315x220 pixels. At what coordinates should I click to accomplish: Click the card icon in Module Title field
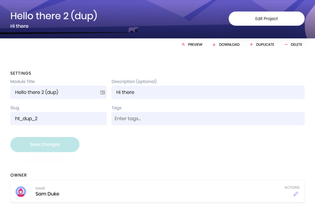[102, 92]
